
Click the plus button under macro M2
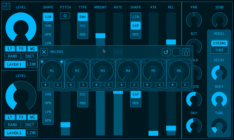(x=71, y=85)
